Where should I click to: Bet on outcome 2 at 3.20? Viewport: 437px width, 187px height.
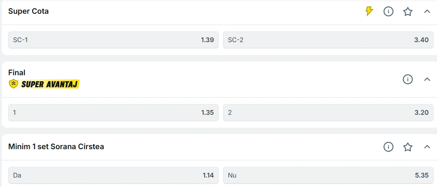click(x=328, y=113)
